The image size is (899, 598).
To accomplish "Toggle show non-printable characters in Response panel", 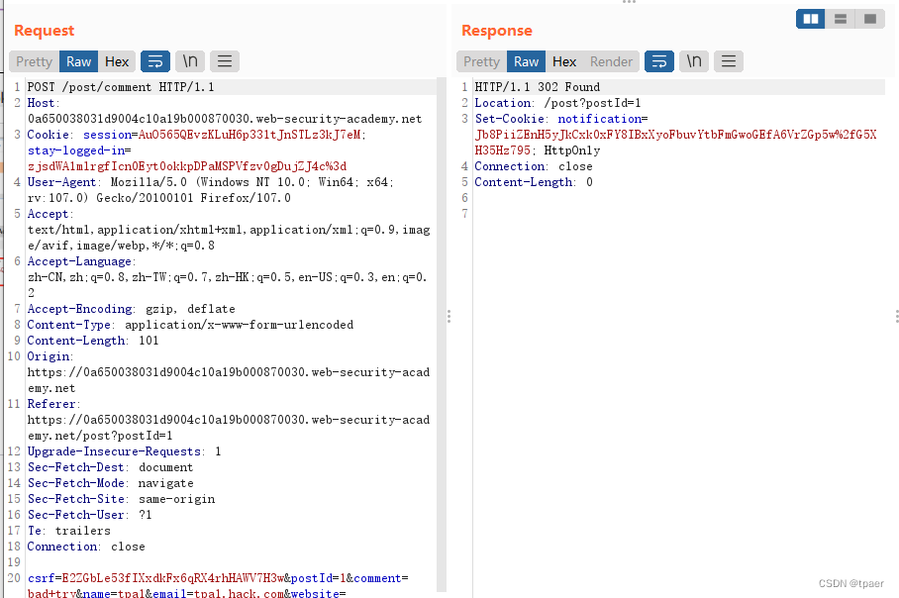I will click(694, 61).
